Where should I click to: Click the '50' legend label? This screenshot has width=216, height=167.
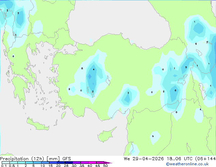[105, 166]
